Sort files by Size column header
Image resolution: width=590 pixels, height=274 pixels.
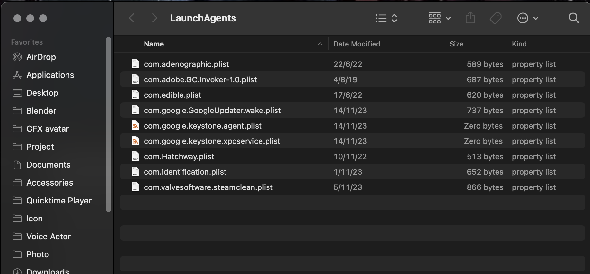click(x=456, y=44)
